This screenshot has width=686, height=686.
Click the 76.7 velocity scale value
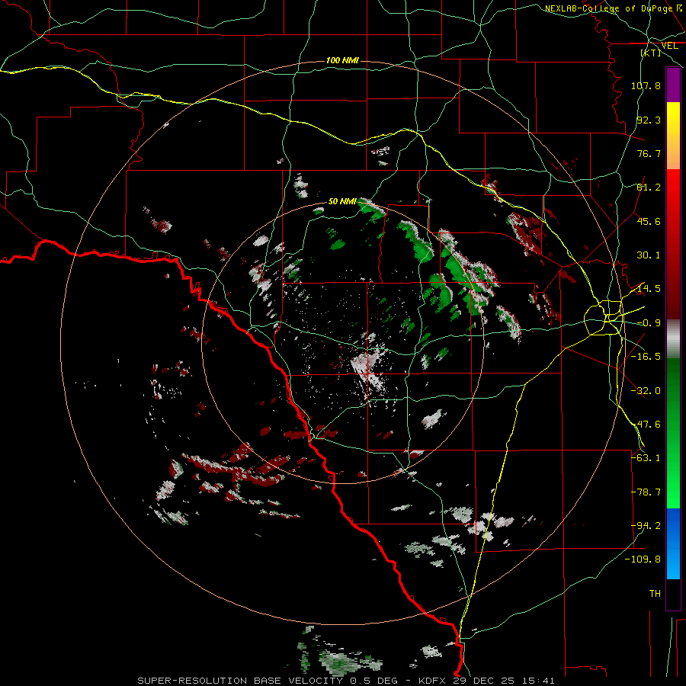649,153
